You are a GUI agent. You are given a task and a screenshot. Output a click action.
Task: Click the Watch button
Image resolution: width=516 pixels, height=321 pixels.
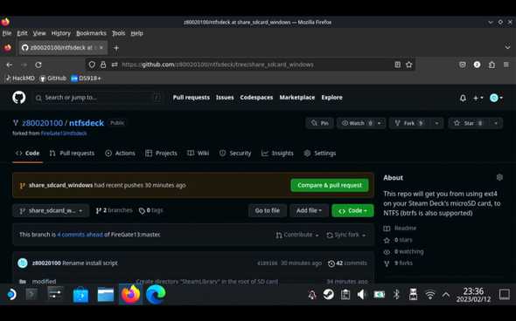(x=357, y=123)
